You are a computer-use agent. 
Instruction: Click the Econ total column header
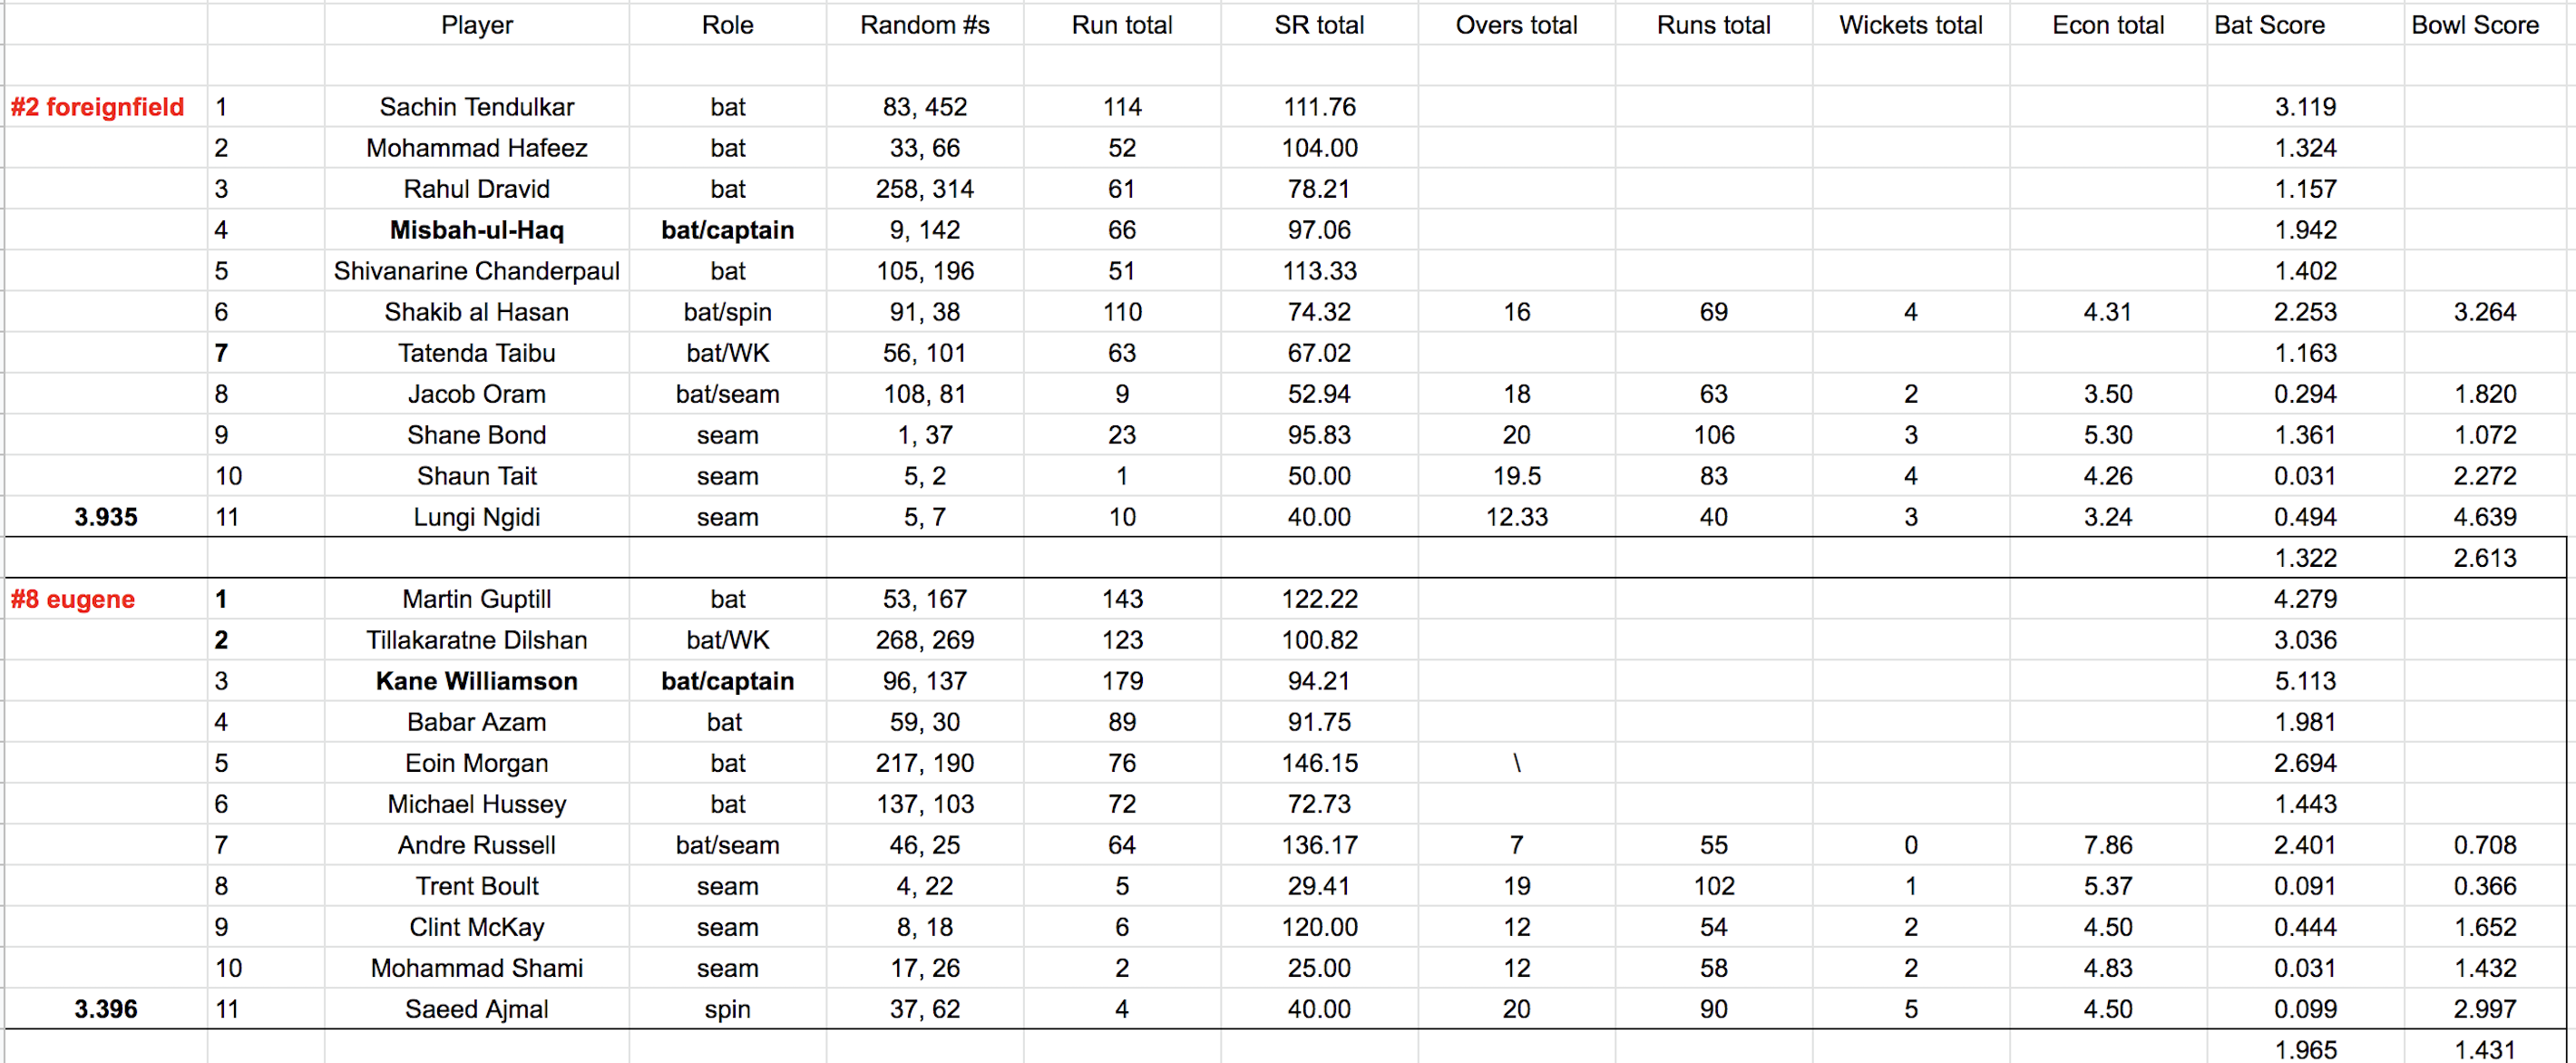click(2107, 25)
